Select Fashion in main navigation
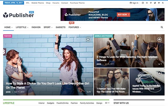This screenshot has width=168, height=106. point(36,27)
